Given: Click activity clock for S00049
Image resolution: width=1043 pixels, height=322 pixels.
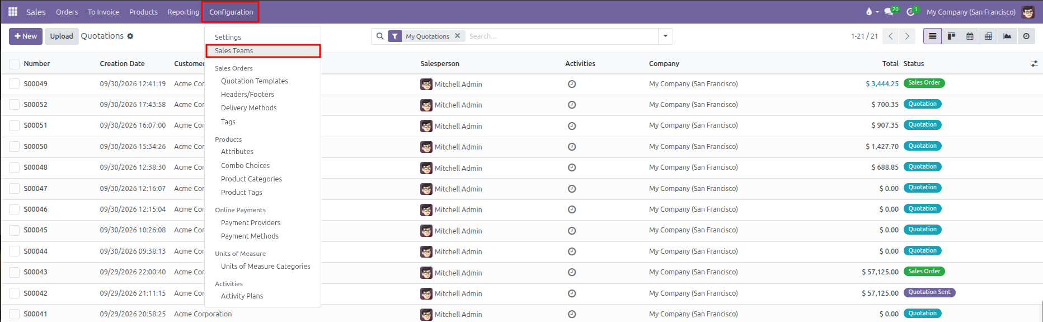Looking at the screenshot, I should (572, 84).
